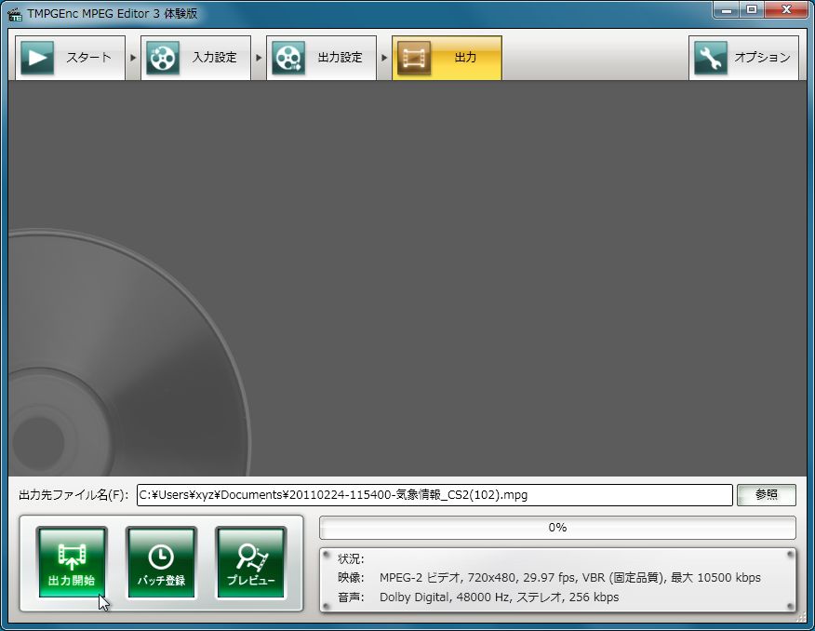This screenshot has height=631, width=815.
Task: Switch to the 出力設定 step tab
Action: click(321, 58)
